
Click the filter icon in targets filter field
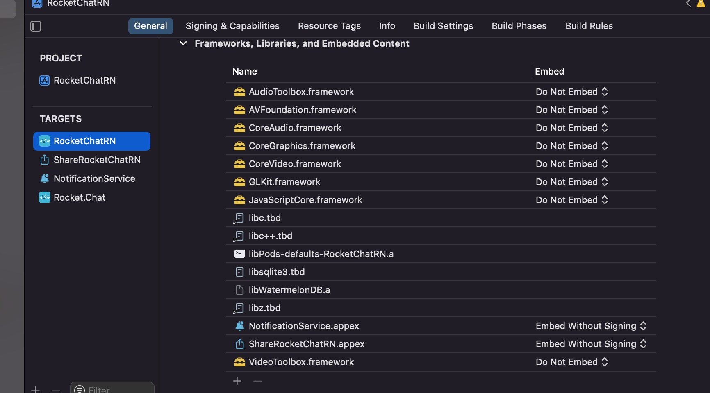coord(80,389)
